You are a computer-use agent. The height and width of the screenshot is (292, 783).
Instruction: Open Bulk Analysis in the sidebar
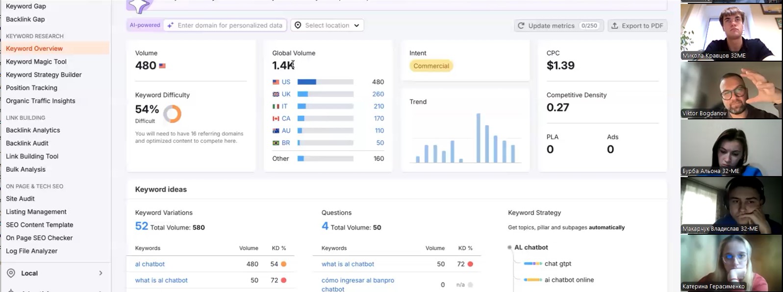pyautogui.click(x=25, y=169)
